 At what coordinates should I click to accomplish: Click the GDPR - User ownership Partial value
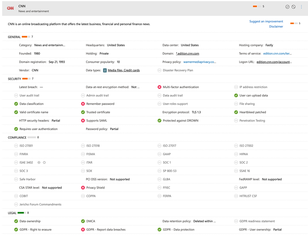[x=277, y=229]
